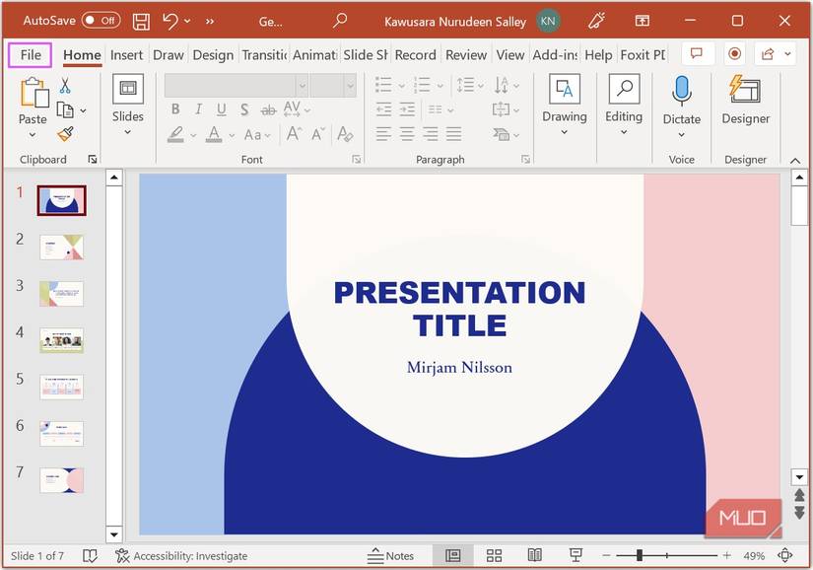Click the Save icon

139,20
